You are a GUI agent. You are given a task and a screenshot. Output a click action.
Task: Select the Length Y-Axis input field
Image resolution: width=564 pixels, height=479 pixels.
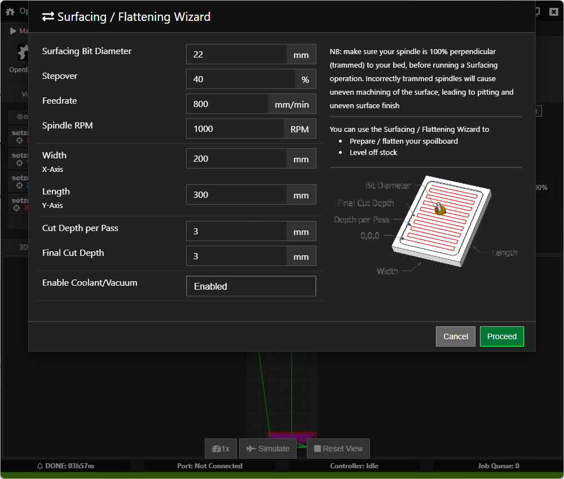point(236,195)
